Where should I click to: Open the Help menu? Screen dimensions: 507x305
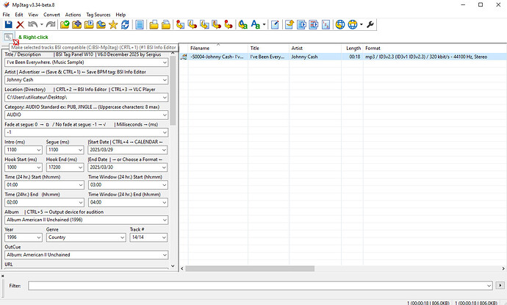121,15
